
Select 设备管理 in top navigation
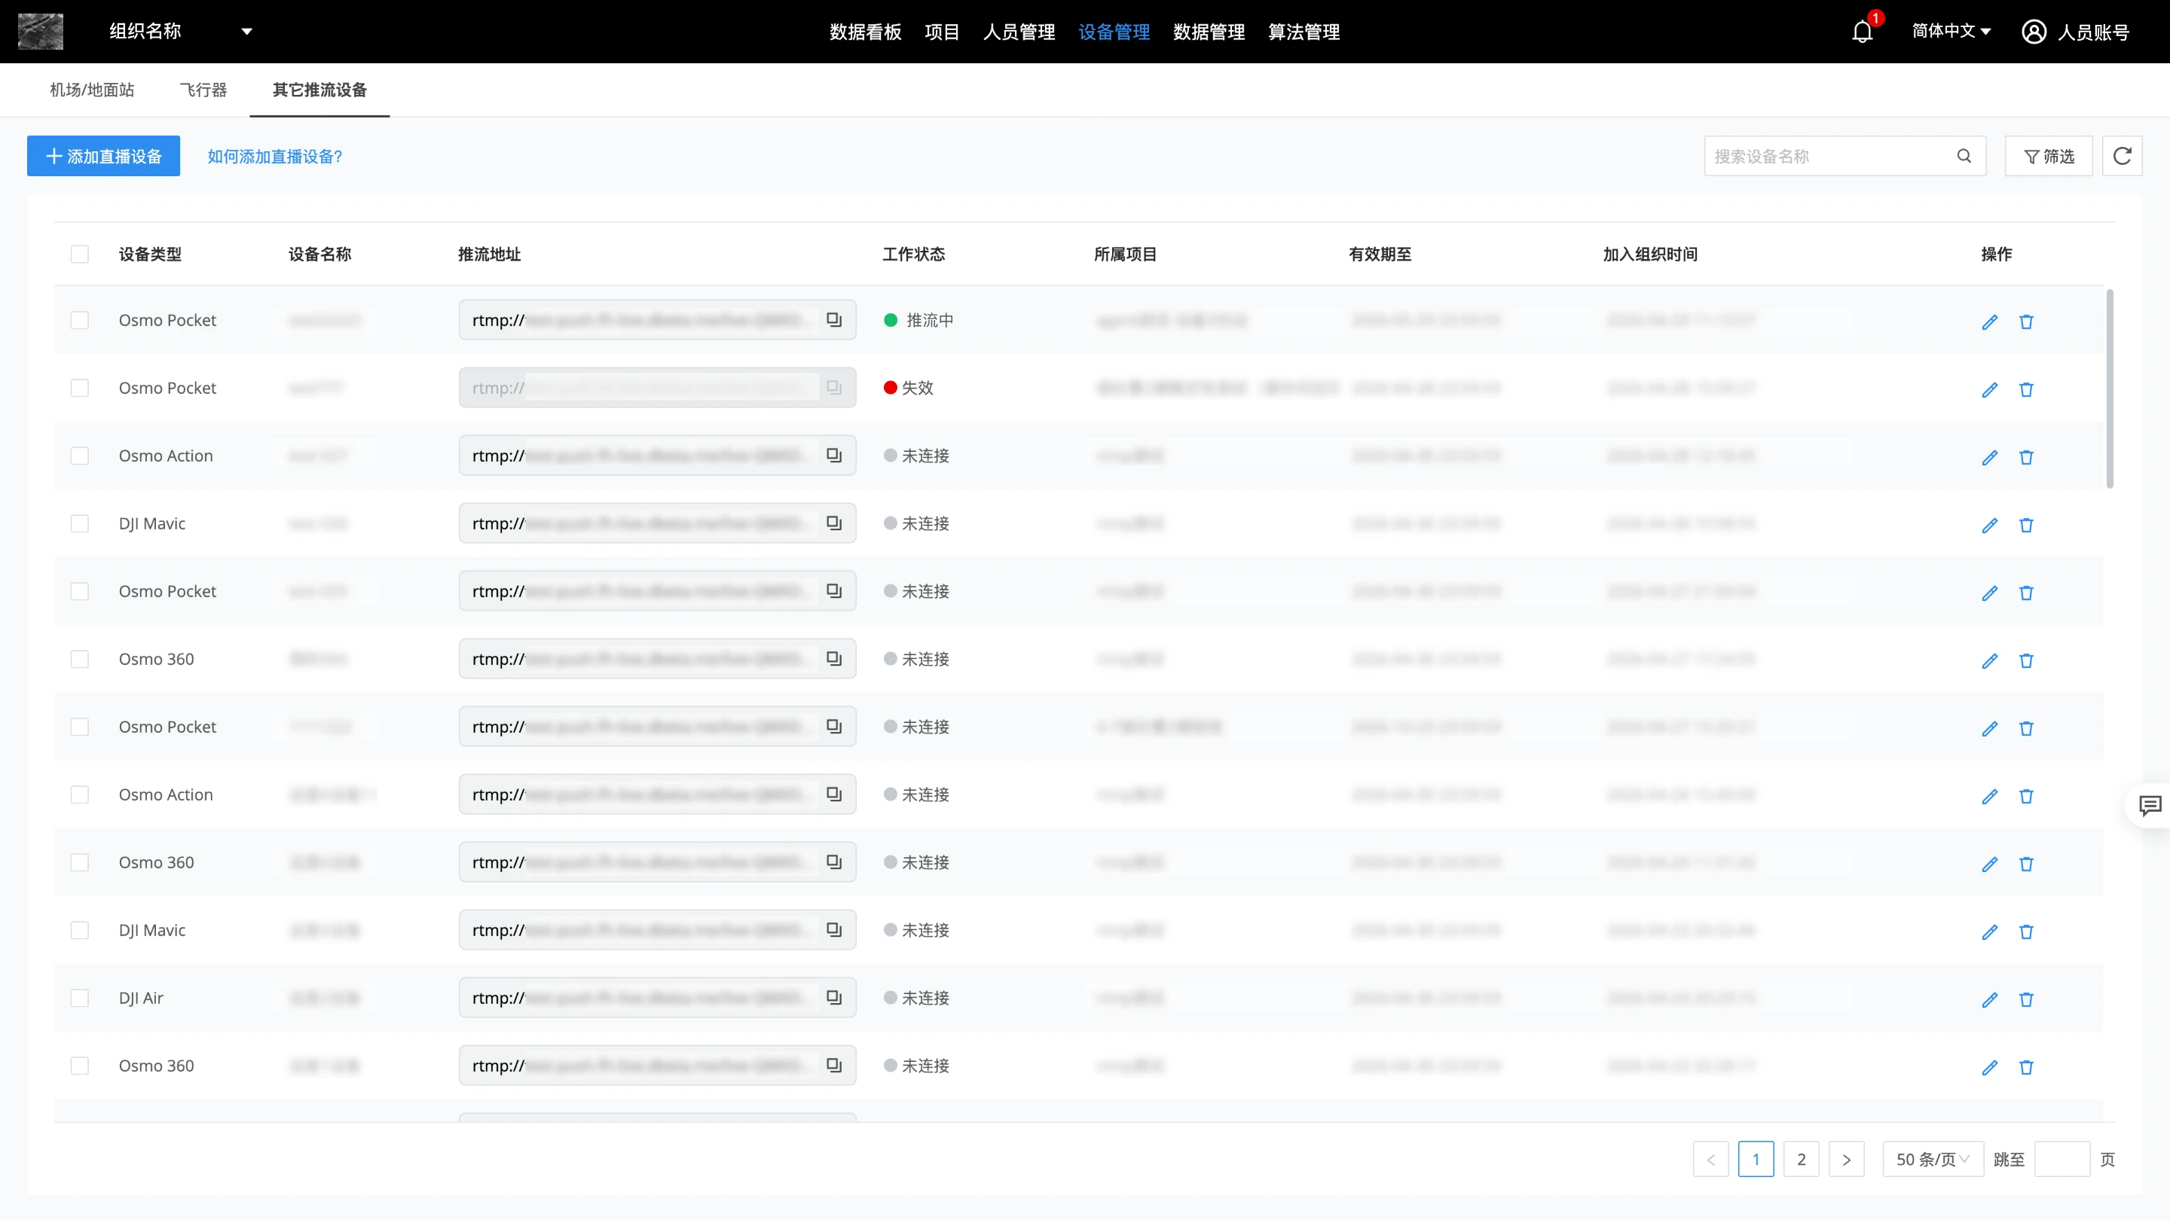click(1114, 32)
